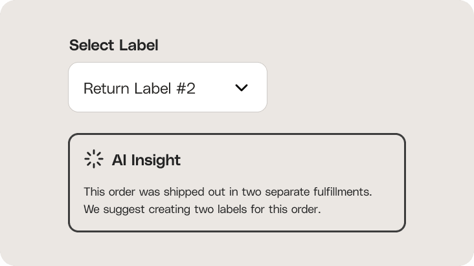Click the AI Insight sparkle icon
Screen dimensions: 474x266
point(94,159)
